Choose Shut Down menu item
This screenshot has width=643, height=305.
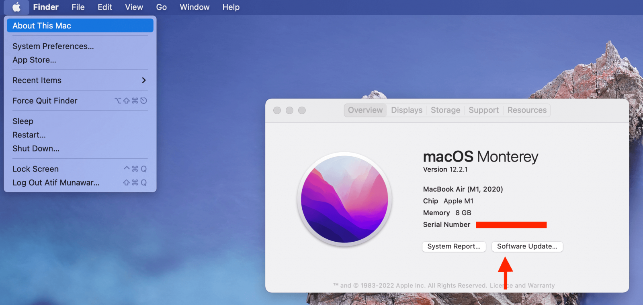click(x=36, y=148)
